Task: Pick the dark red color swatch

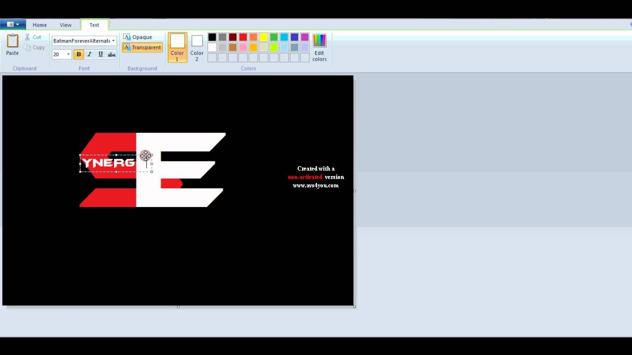Action: (x=233, y=37)
